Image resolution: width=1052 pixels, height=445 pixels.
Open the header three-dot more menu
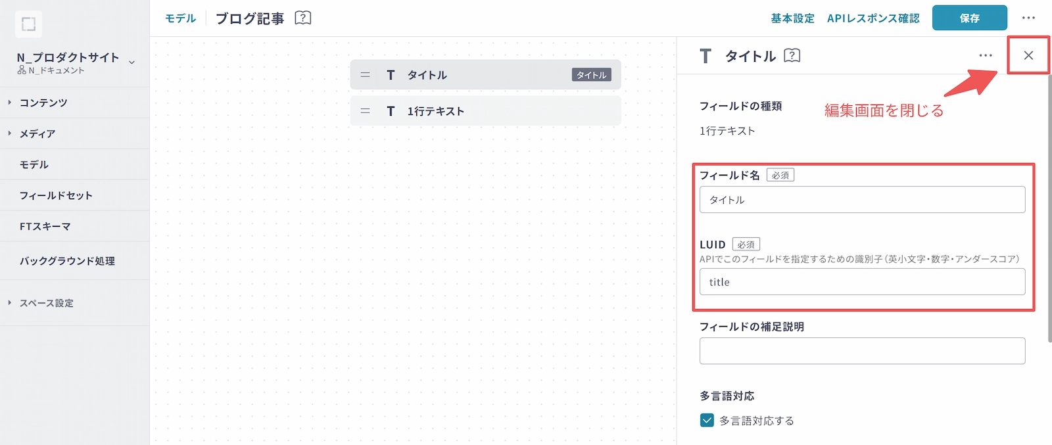(1028, 18)
